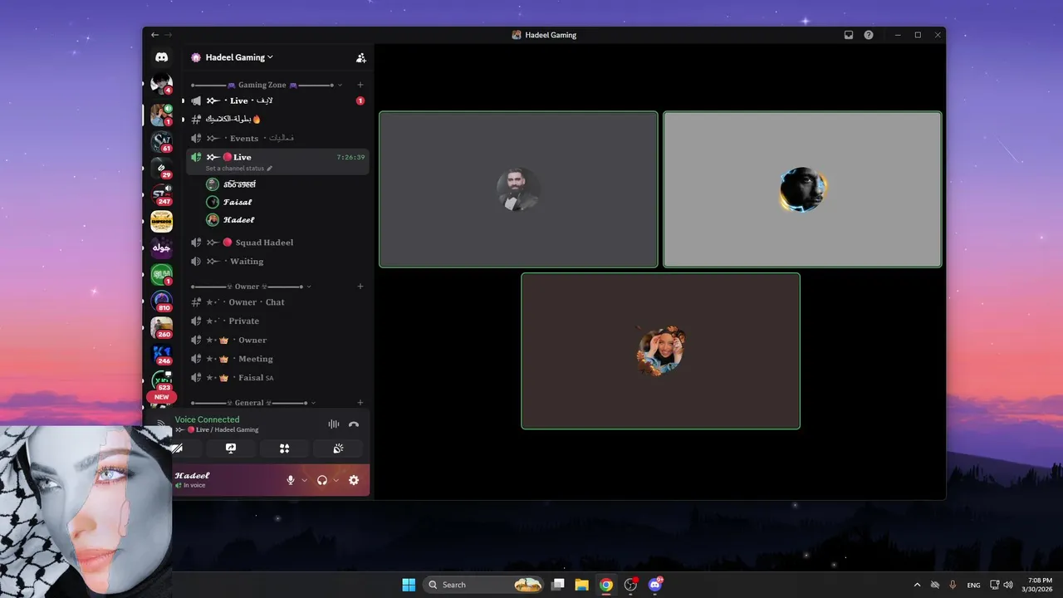Disconnect from voice with hang-up icon
The width and height of the screenshot is (1063, 598).
tap(354, 424)
